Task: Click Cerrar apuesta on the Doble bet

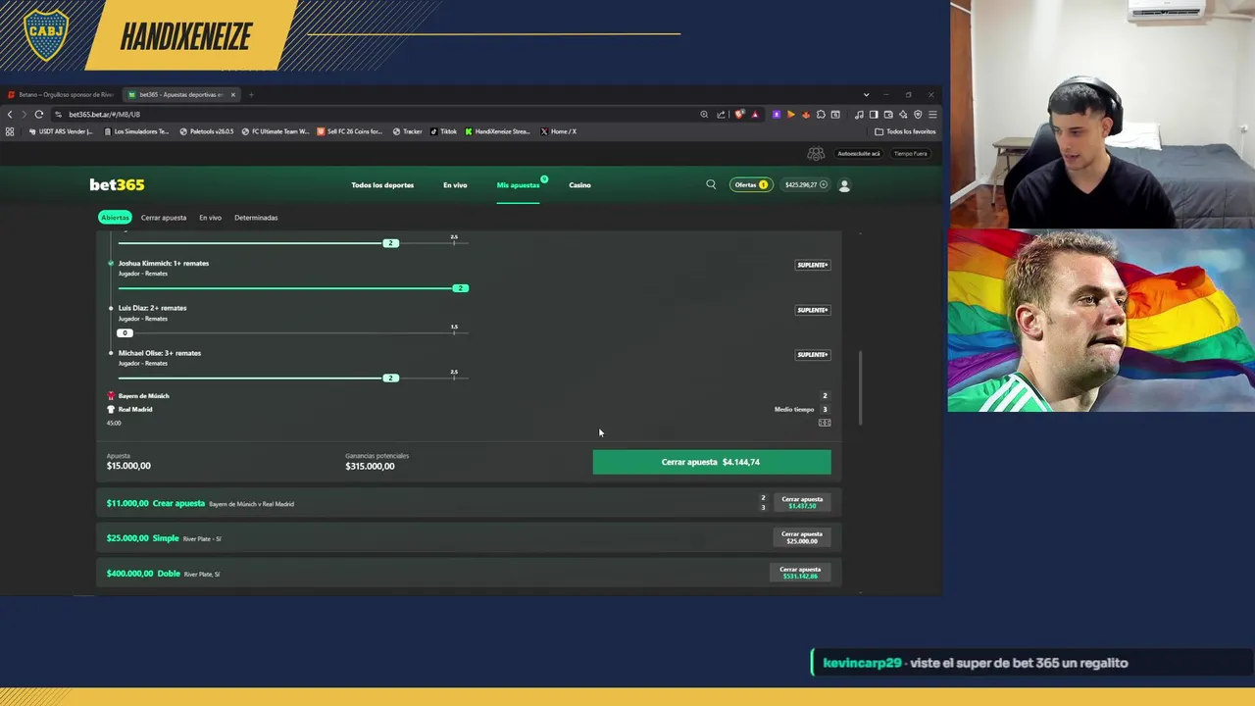Action: pos(800,573)
